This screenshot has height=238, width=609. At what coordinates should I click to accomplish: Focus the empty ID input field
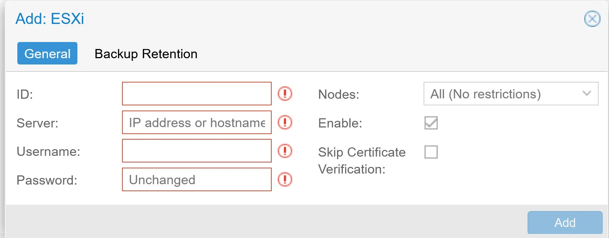196,94
